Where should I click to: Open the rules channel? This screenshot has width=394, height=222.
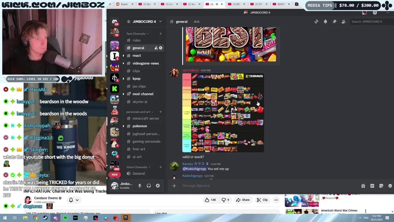(144, 40)
